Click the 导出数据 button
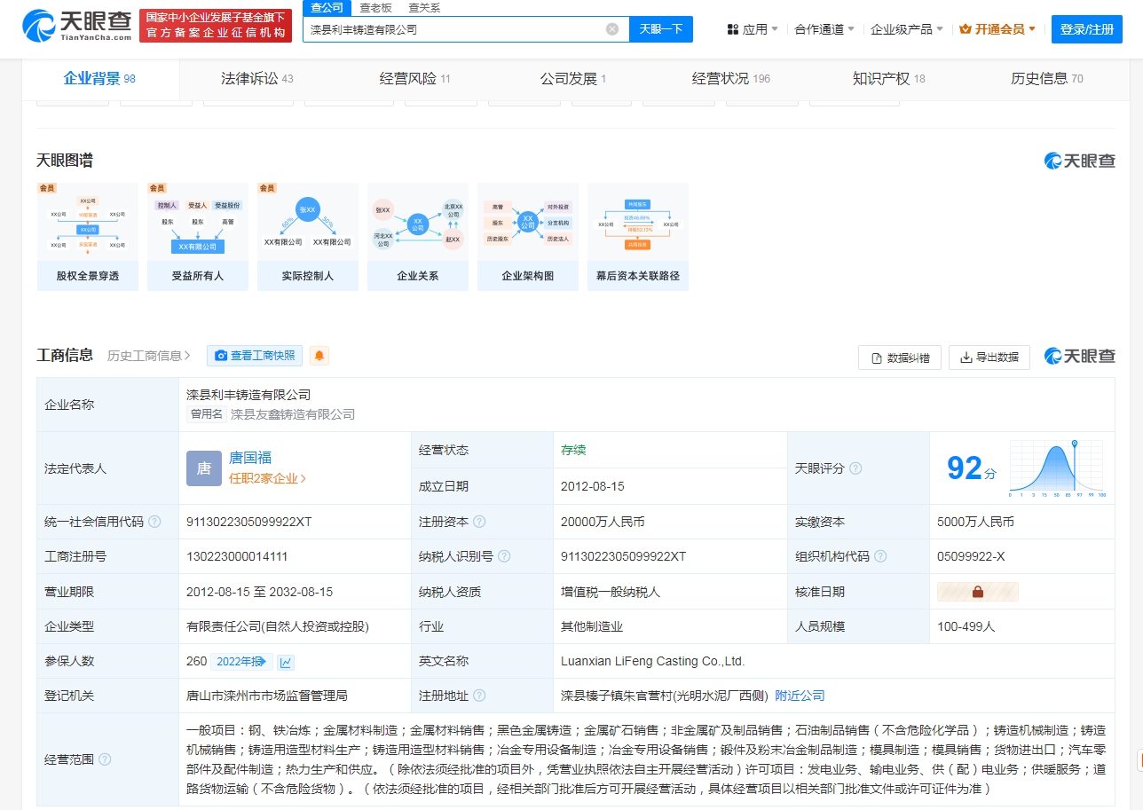The image size is (1143, 810). coord(989,358)
